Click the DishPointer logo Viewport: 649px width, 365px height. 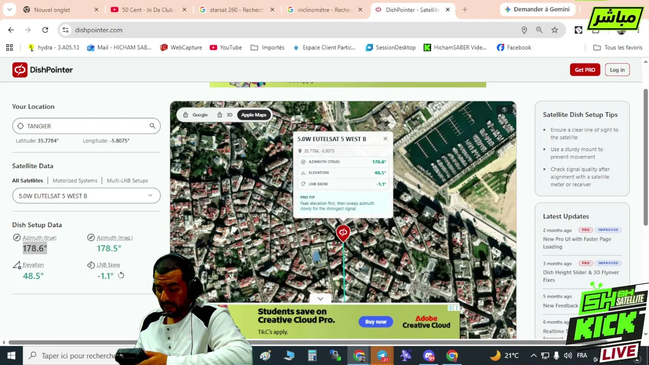coord(43,70)
